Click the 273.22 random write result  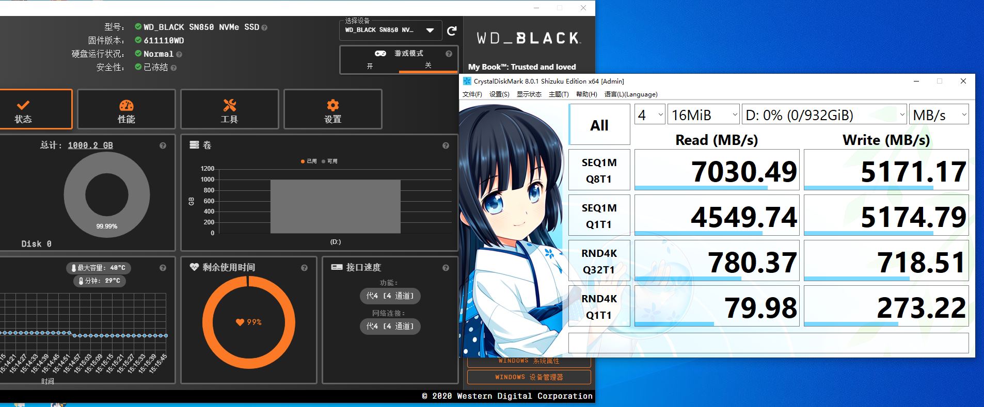point(886,306)
